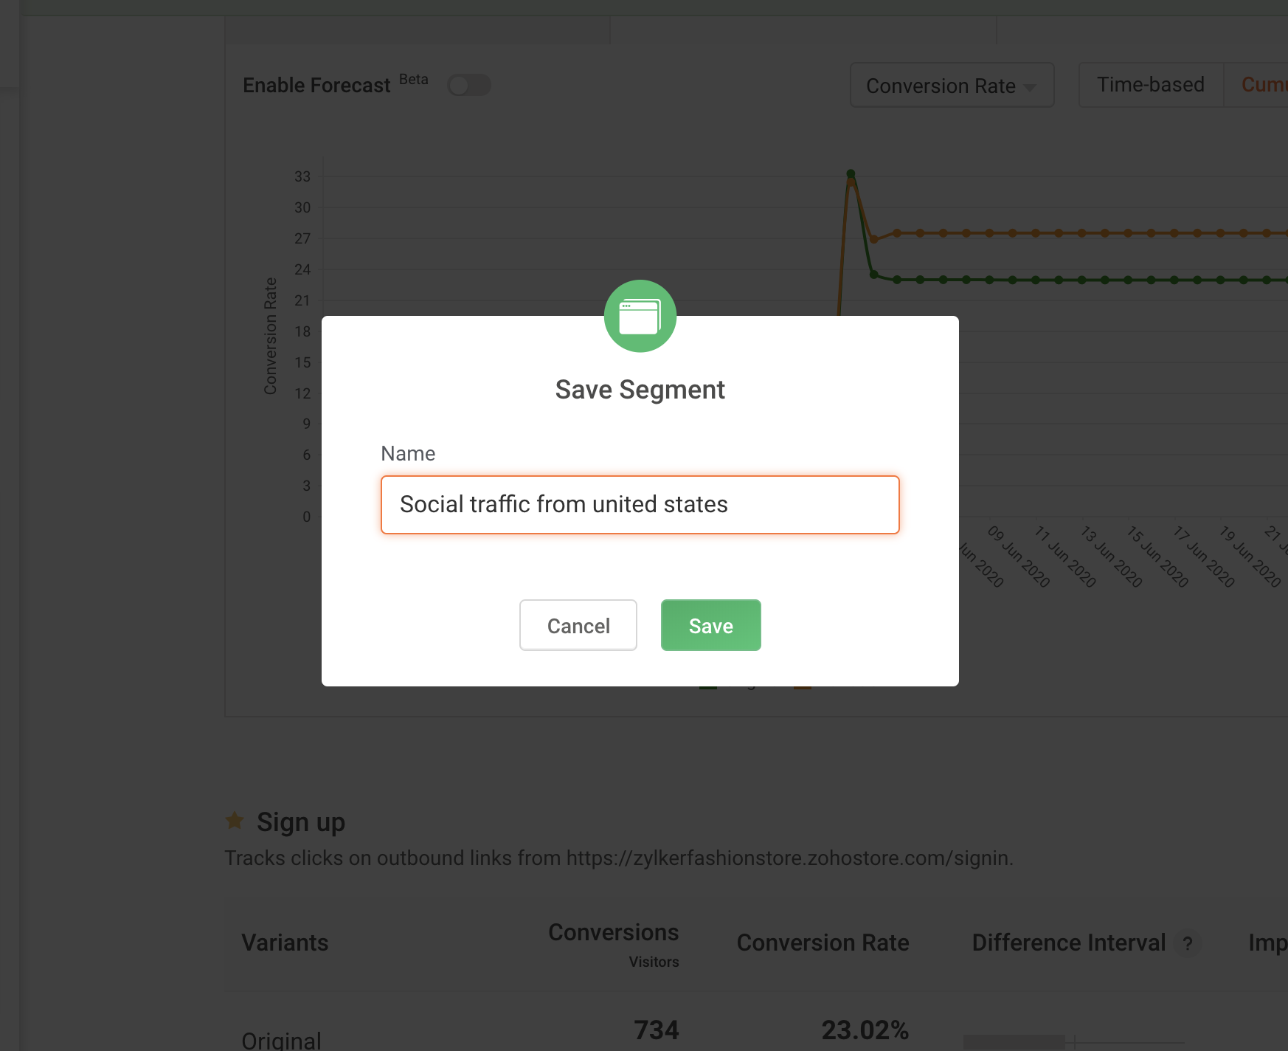This screenshot has width=1288, height=1051.
Task: Toggle the Enable Forecast switch
Action: [x=469, y=86]
